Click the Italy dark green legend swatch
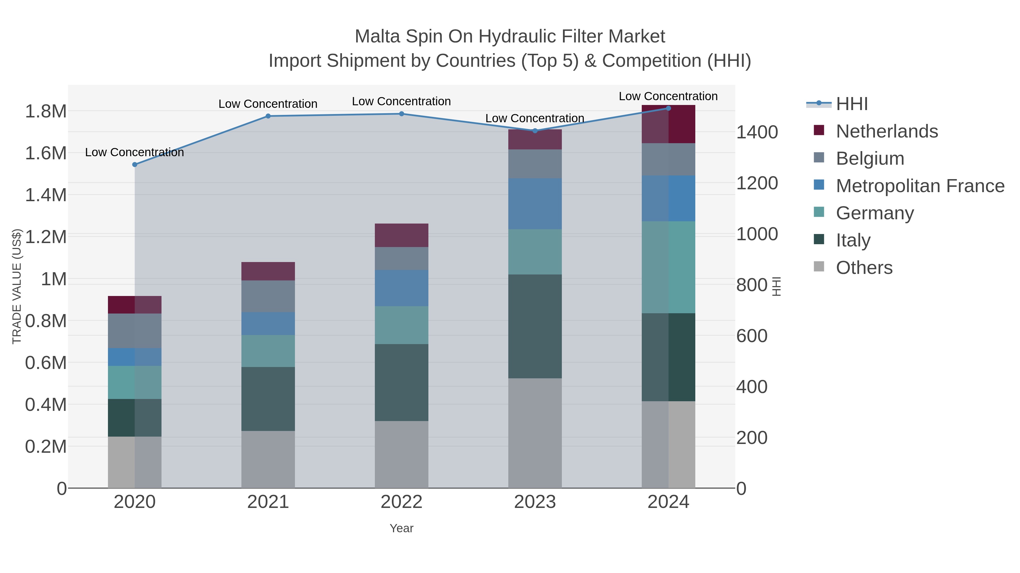 (819, 239)
